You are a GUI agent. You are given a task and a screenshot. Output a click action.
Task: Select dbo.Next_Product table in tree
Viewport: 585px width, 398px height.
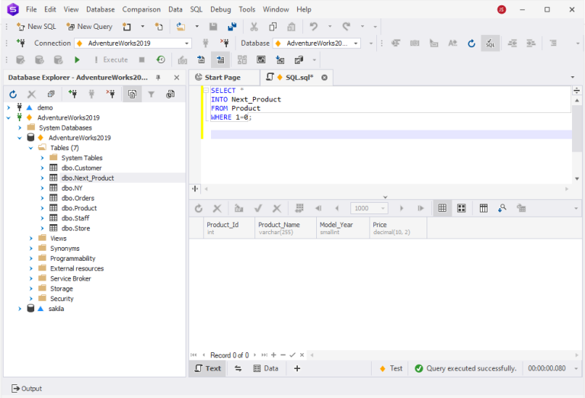tap(88, 178)
